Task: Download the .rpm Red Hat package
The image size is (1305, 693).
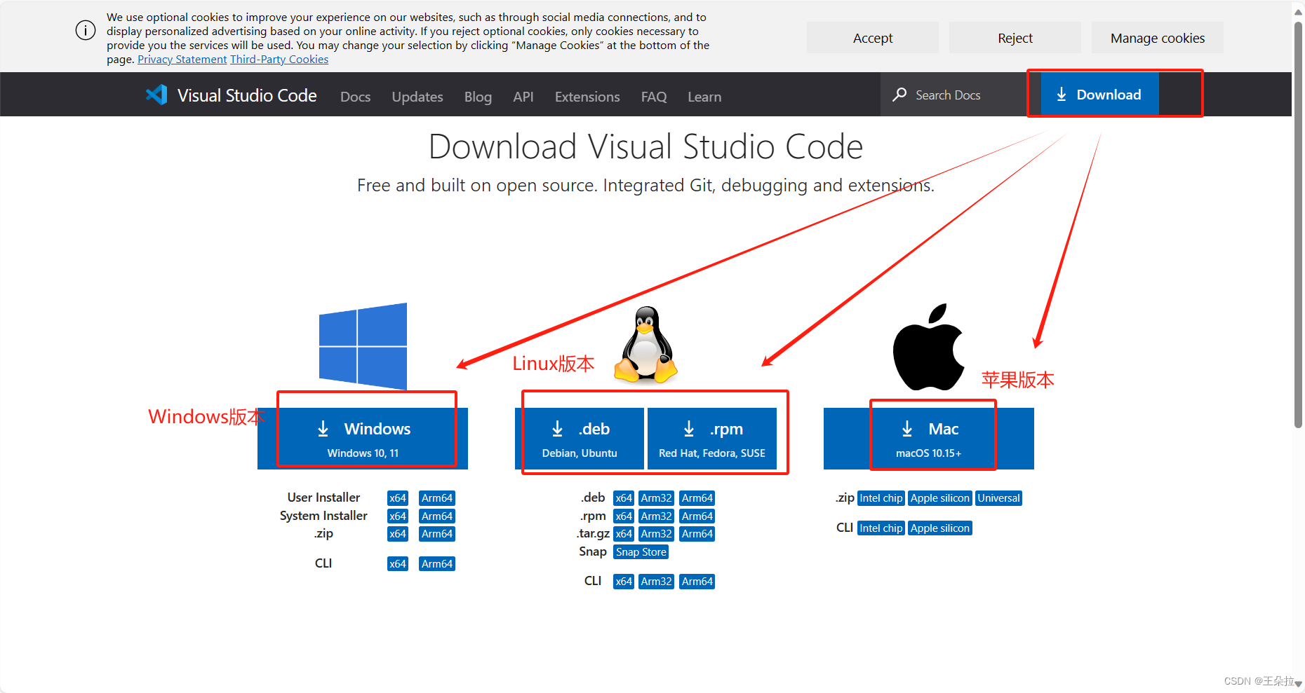Action: click(712, 439)
